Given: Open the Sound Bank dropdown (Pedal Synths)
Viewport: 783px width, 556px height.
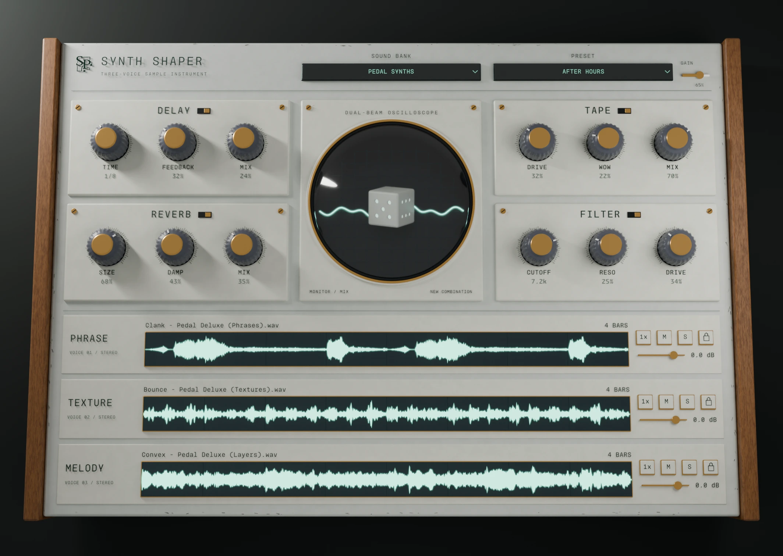Looking at the screenshot, I should [x=391, y=72].
